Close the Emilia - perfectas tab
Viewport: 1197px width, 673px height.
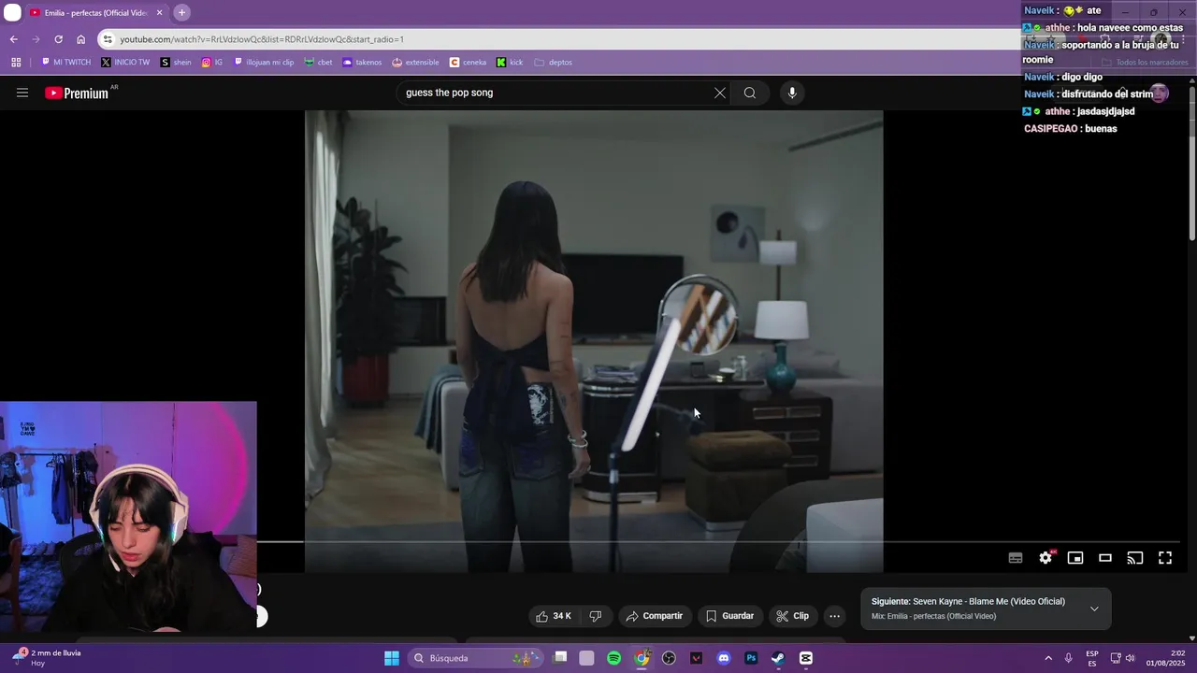coord(159,13)
